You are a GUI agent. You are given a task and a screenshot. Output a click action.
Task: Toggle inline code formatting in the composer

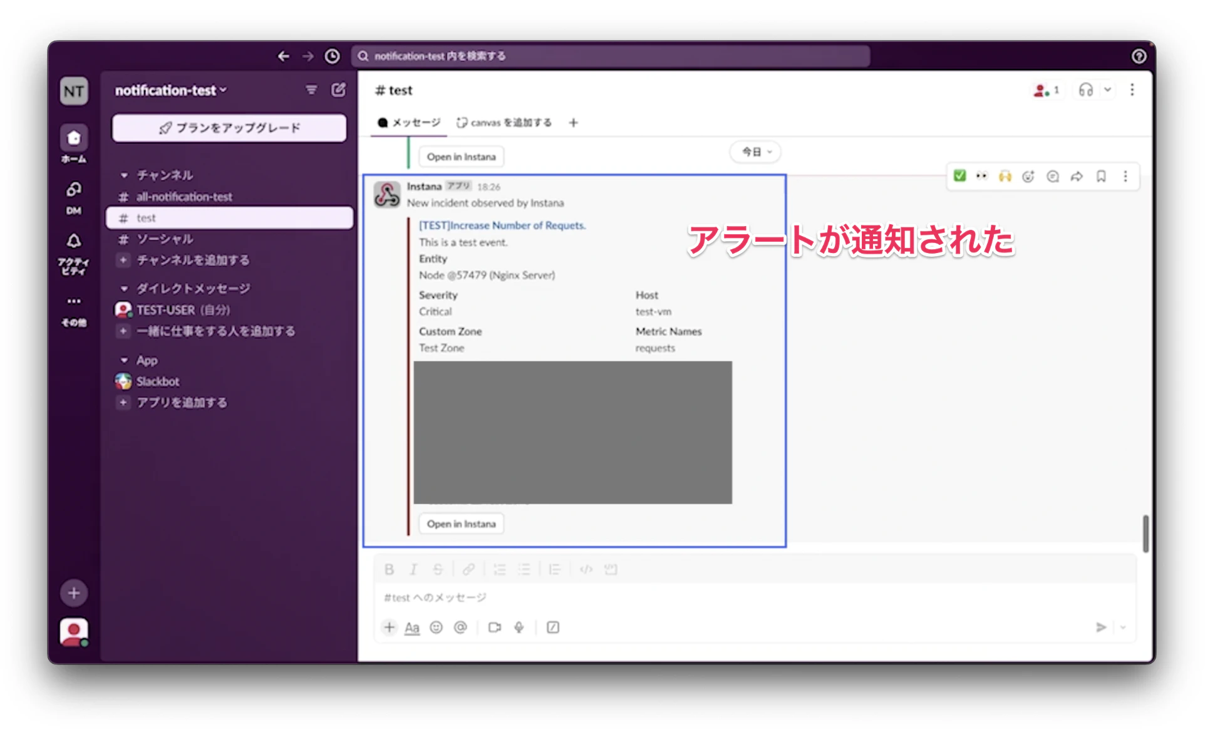[x=586, y=569]
